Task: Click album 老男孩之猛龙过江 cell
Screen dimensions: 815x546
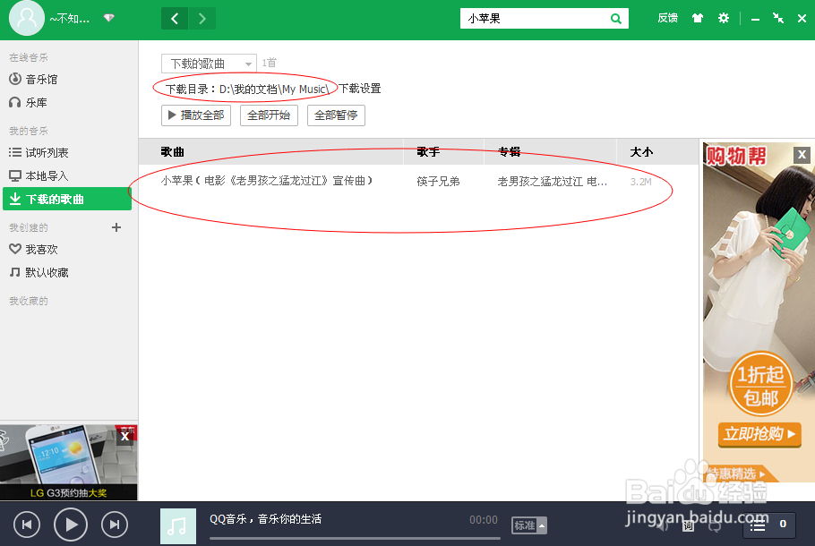Action: (x=552, y=182)
